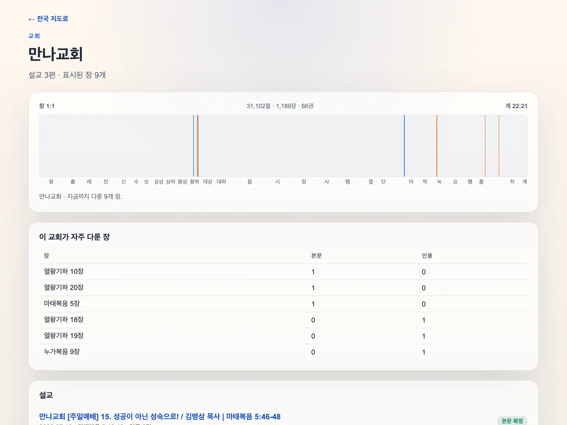Select the 누가복음 9장 row
This screenshot has width=567, height=425.
283,352
